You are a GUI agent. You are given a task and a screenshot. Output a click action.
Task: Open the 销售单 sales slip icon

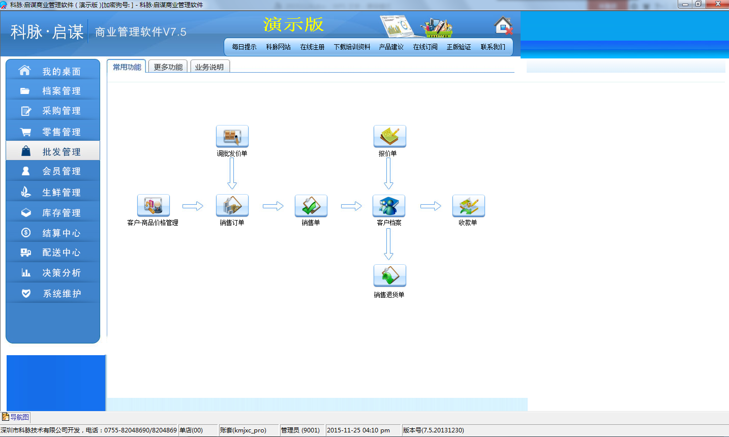point(311,205)
